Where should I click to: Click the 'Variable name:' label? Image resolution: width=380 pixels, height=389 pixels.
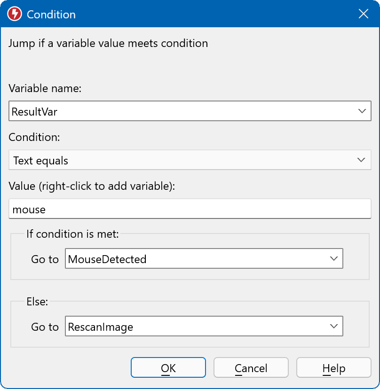45,88
